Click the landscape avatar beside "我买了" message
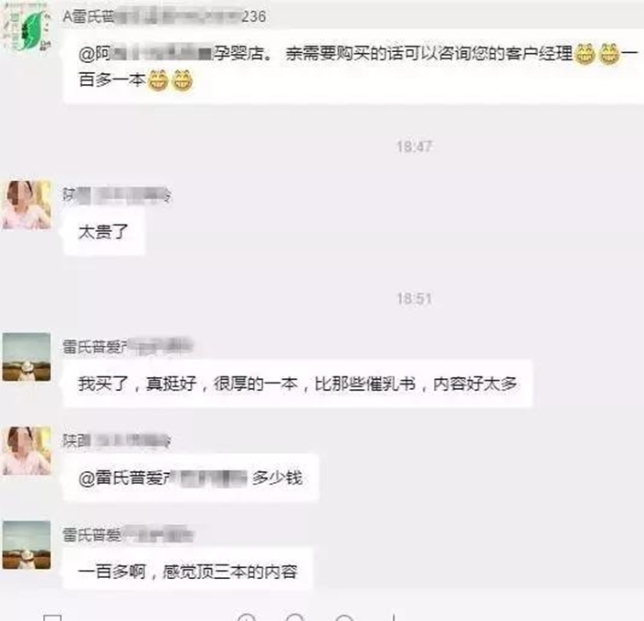644x621 pixels. (x=26, y=356)
